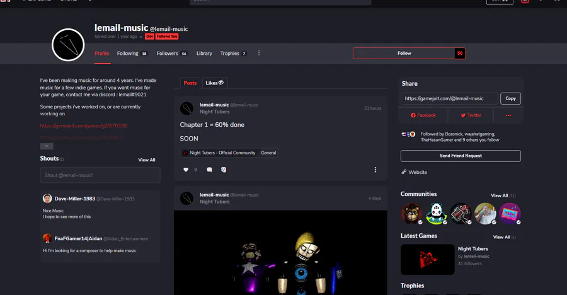Open Night Tubers label under first post author

point(214,112)
